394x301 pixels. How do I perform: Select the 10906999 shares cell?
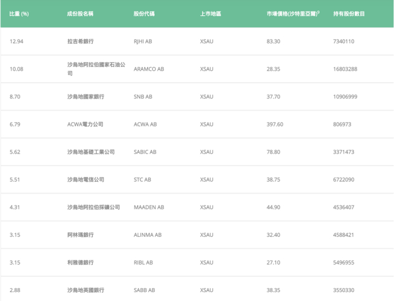tap(345, 97)
